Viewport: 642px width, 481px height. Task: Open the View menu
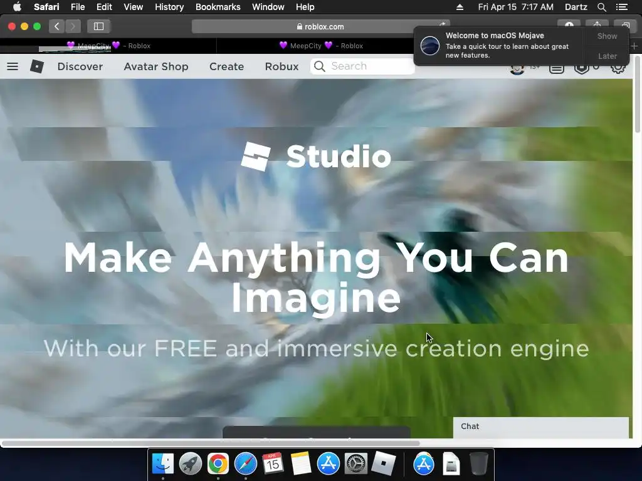[133, 7]
